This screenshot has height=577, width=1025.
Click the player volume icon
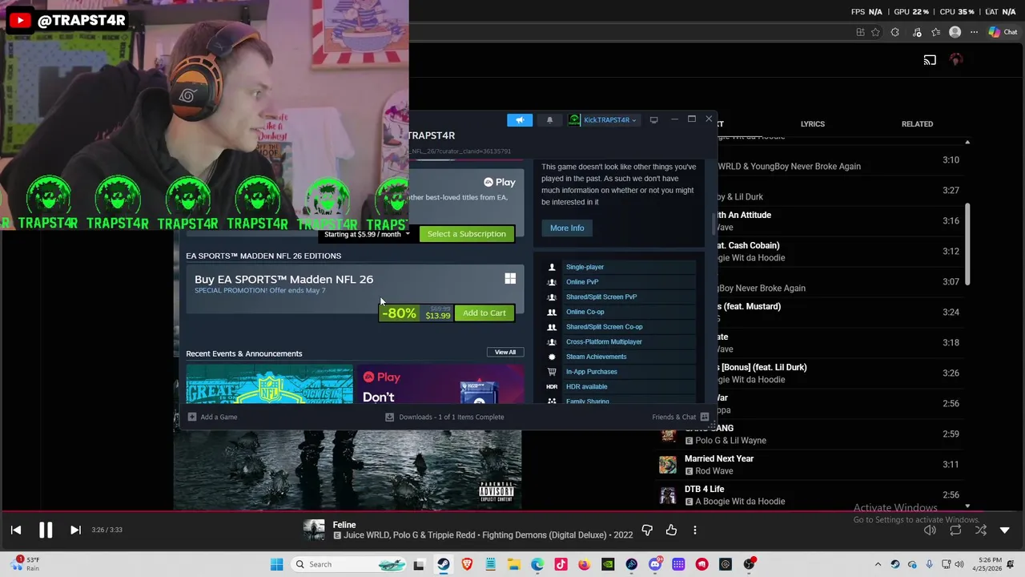click(x=930, y=530)
